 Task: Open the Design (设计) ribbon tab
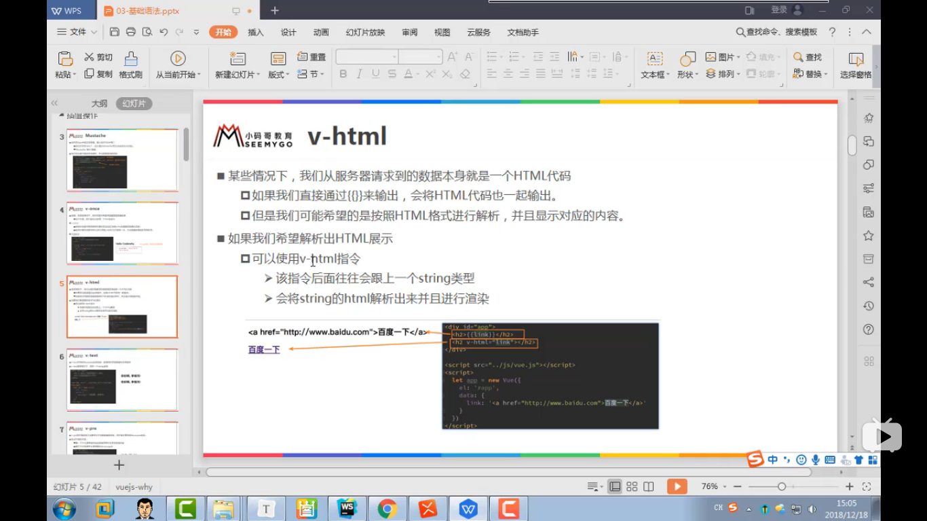(x=288, y=32)
